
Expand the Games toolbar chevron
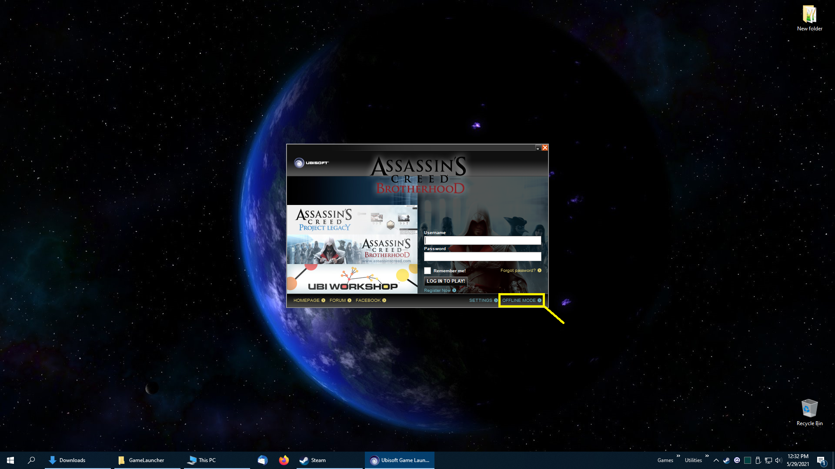(x=678, y=456)
